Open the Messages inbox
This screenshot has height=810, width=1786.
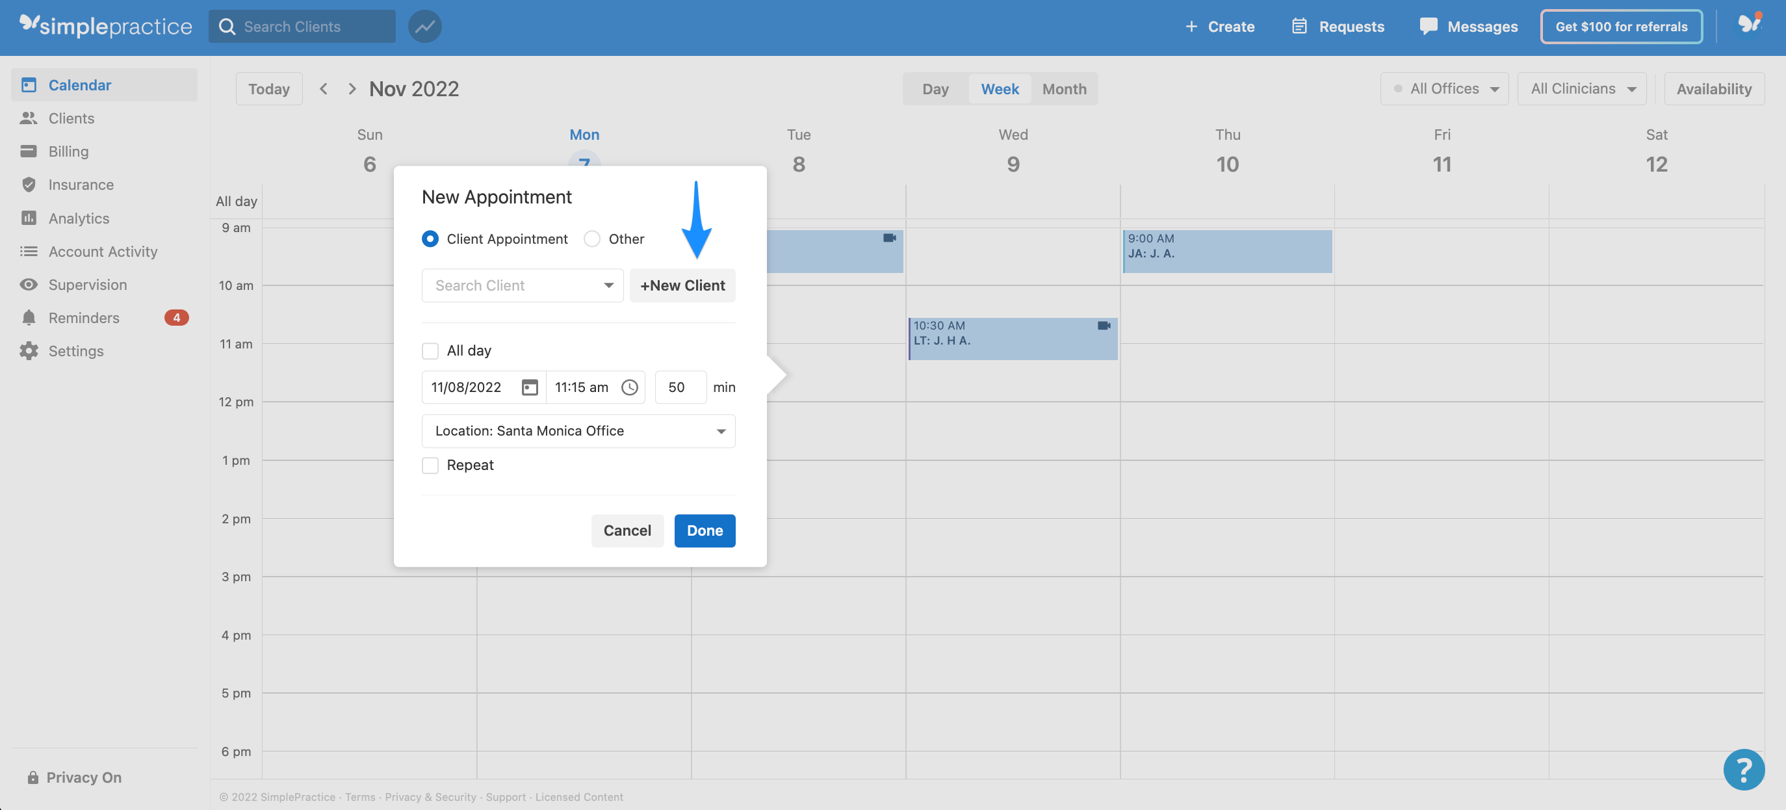[x=1468, y=27]
